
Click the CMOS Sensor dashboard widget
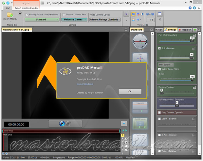(140, 124)
